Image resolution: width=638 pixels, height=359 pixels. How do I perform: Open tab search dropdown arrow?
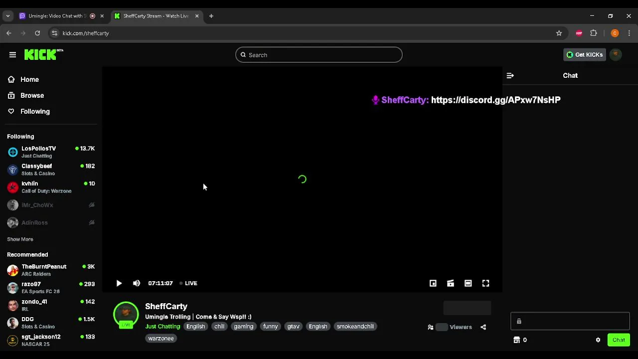[x=7, y=16]
